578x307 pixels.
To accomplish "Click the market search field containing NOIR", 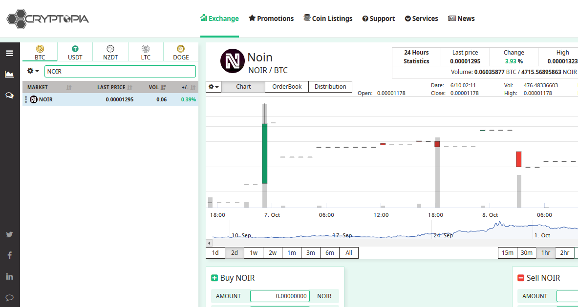I will pyautogui.click(x=120, y=71).
